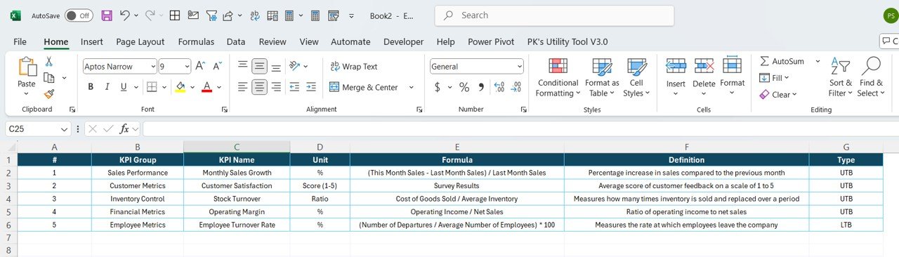899x257 pixels.
Task: Apply the Percent Style
Action: [464, 87]
